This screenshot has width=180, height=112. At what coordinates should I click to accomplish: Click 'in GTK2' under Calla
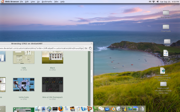click(x=24, y=70)
